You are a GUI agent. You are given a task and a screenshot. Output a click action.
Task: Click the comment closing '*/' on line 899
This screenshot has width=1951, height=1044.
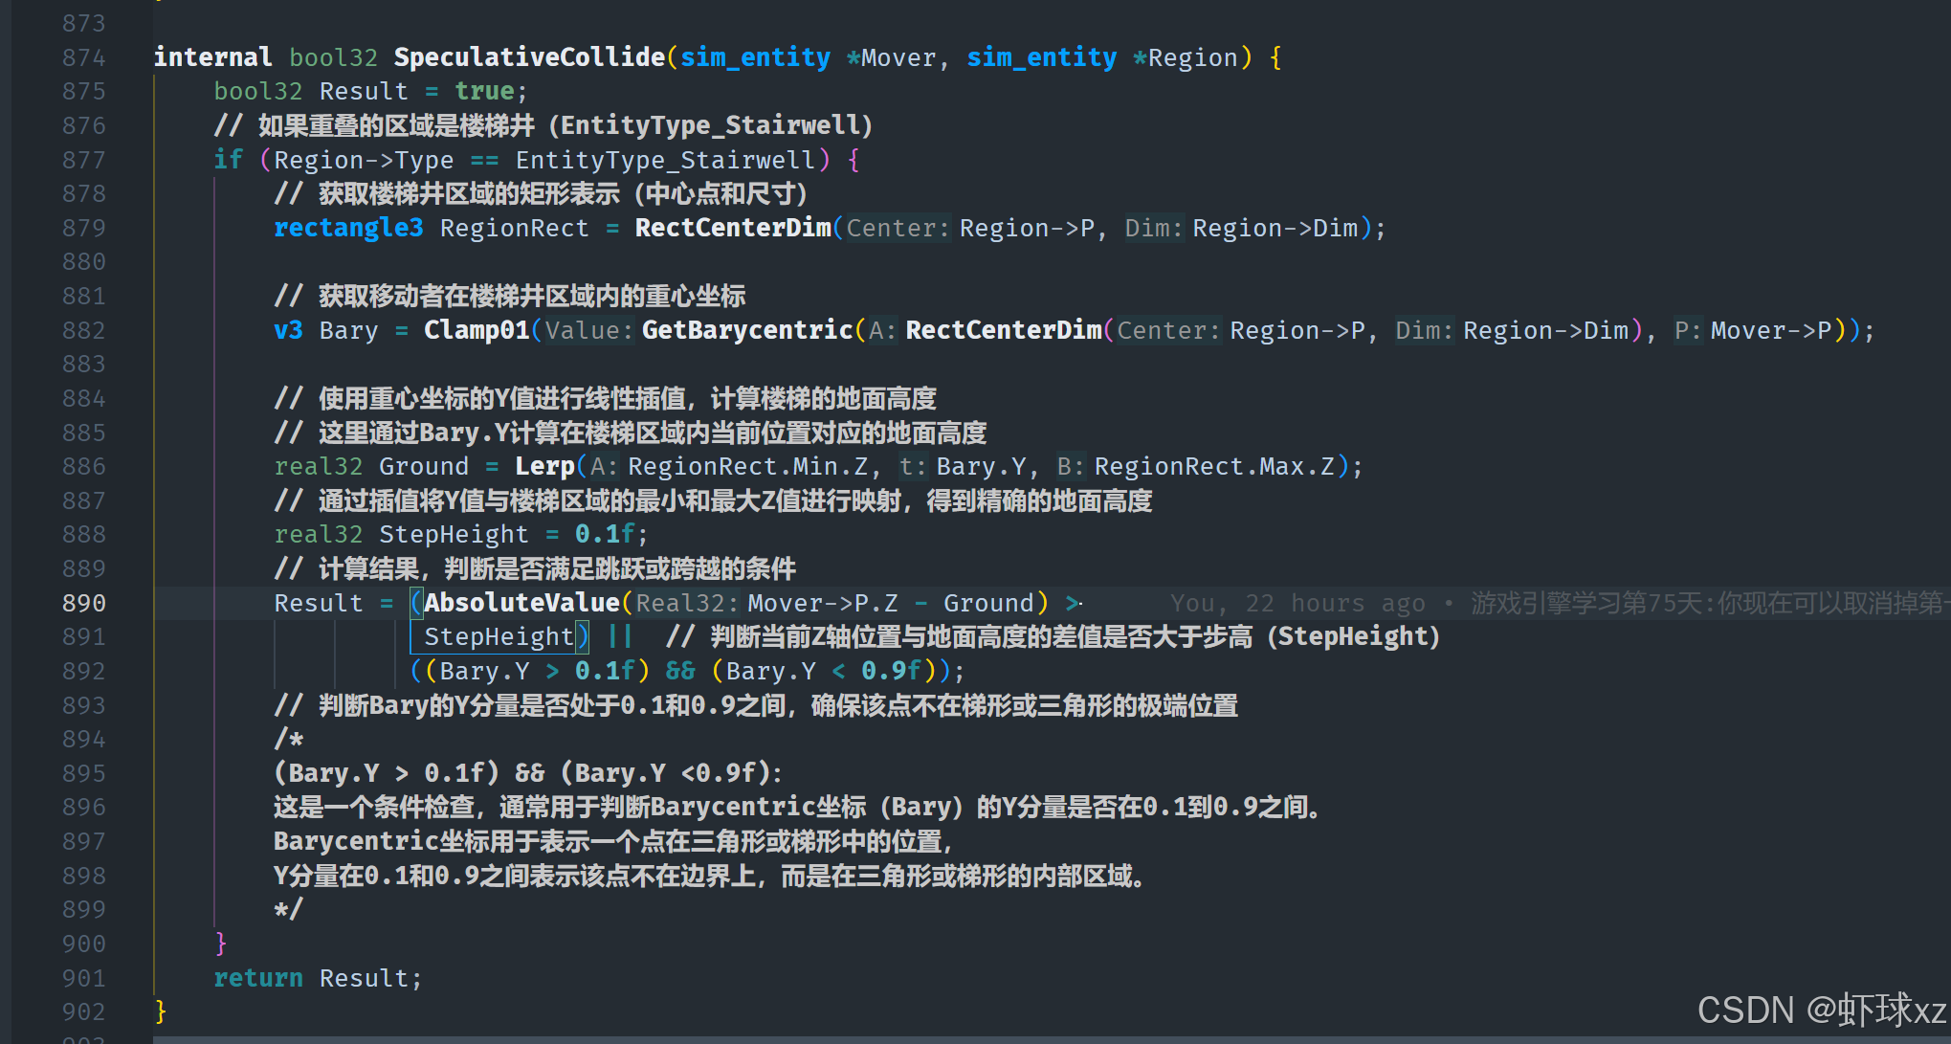tap(288, 909)
